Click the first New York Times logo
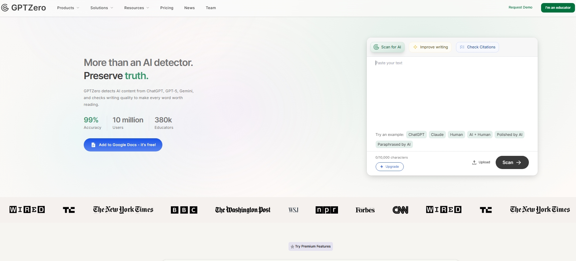This screenshot has width=576, height=261. (123, 210)
